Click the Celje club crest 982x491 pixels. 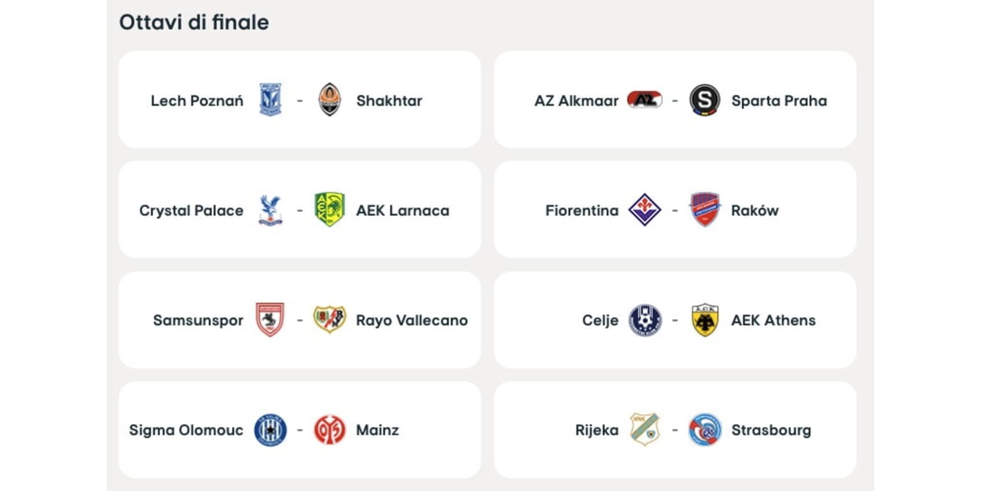click(645, 320)
